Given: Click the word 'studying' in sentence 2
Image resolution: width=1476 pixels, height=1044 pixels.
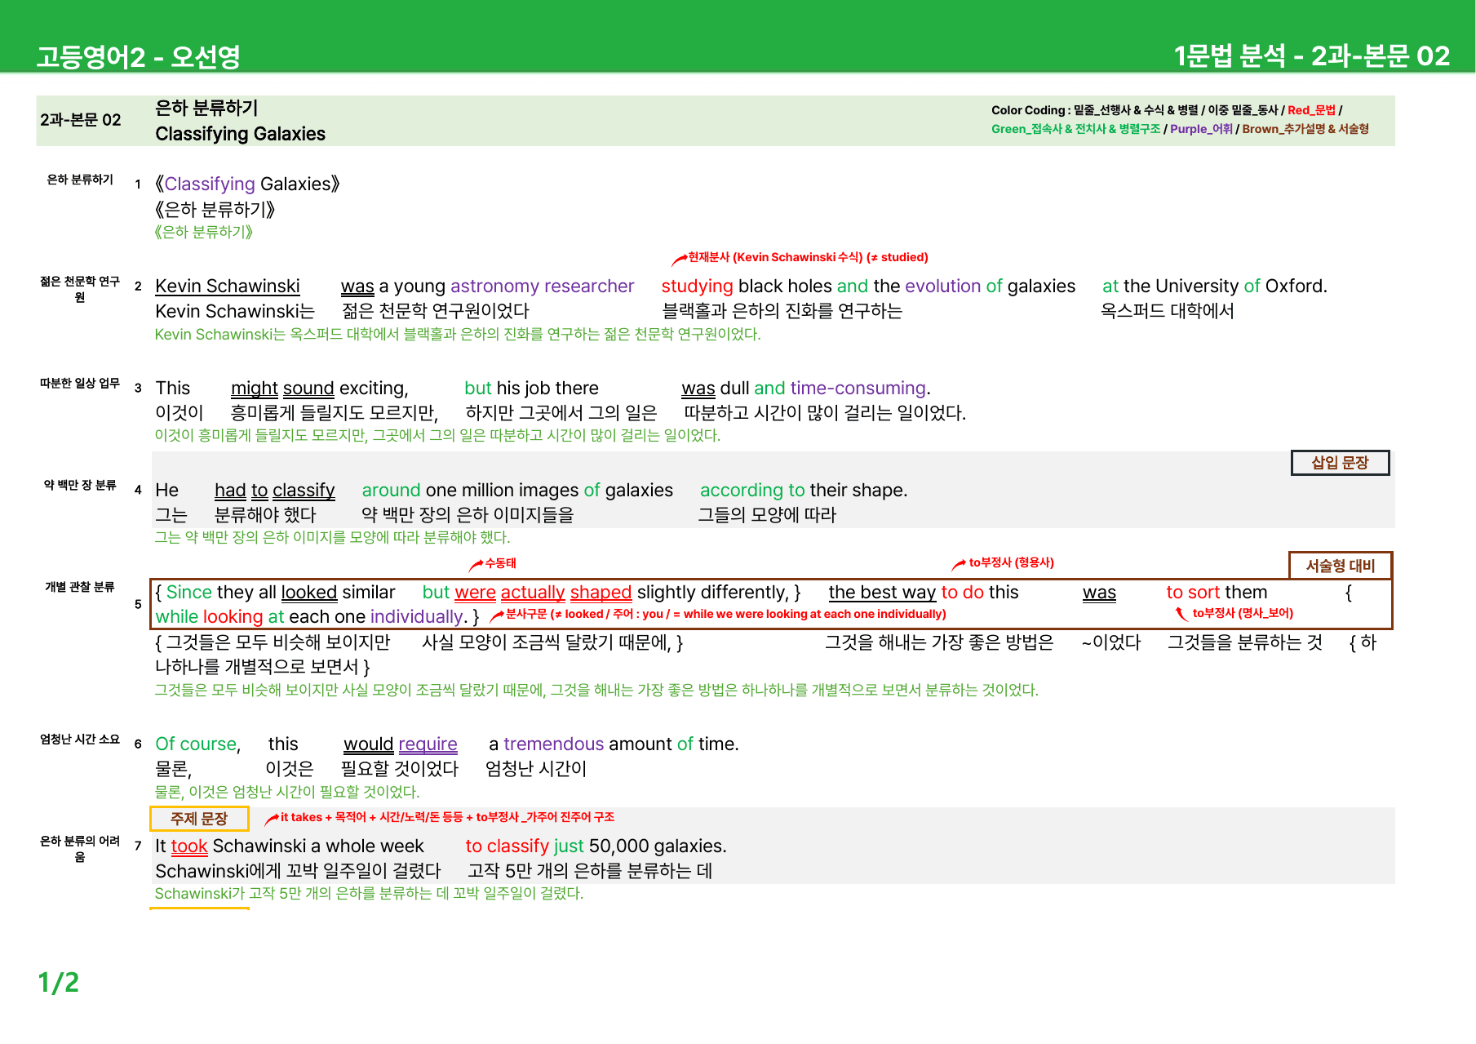Looking at the screenshot, I should tap(697, 287).
